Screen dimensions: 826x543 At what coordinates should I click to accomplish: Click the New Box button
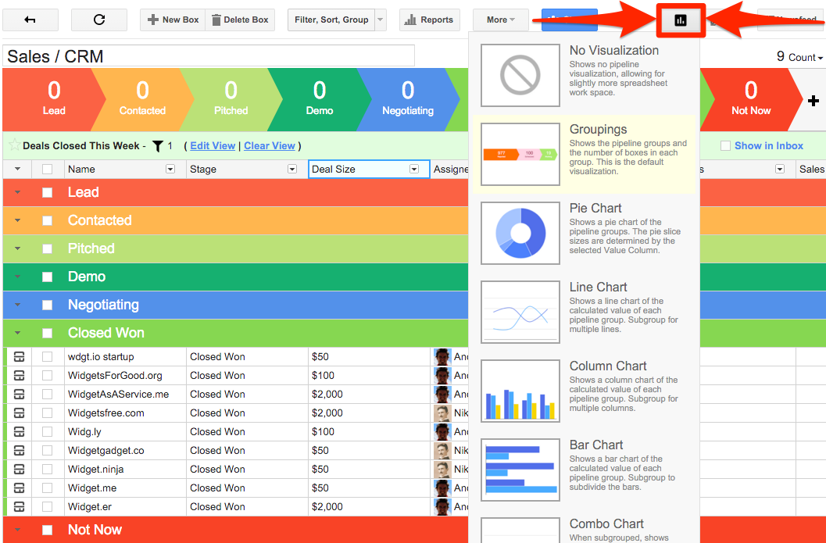tap(173, 20)
